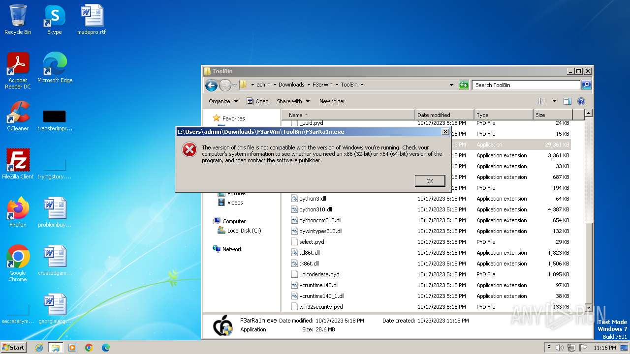Click the search magnifier icon in ToolBin

click(586, 85)
